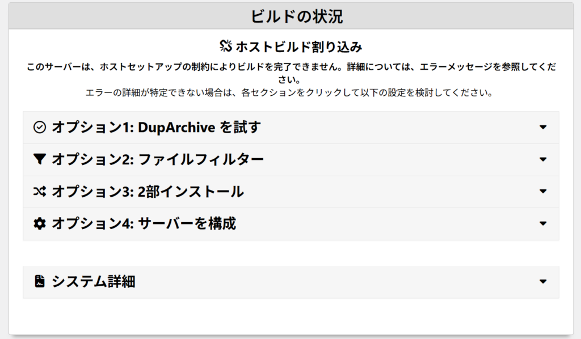Select the 'オプション1: DupArchive を試す' title
Viewport: 581px width, 339px height.
pos(156,128)
